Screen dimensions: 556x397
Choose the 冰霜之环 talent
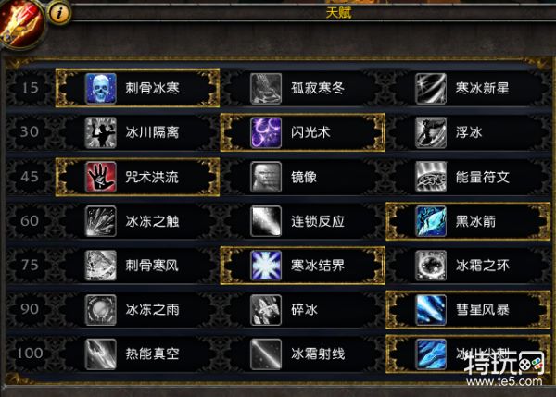click(x=468, y=266)
